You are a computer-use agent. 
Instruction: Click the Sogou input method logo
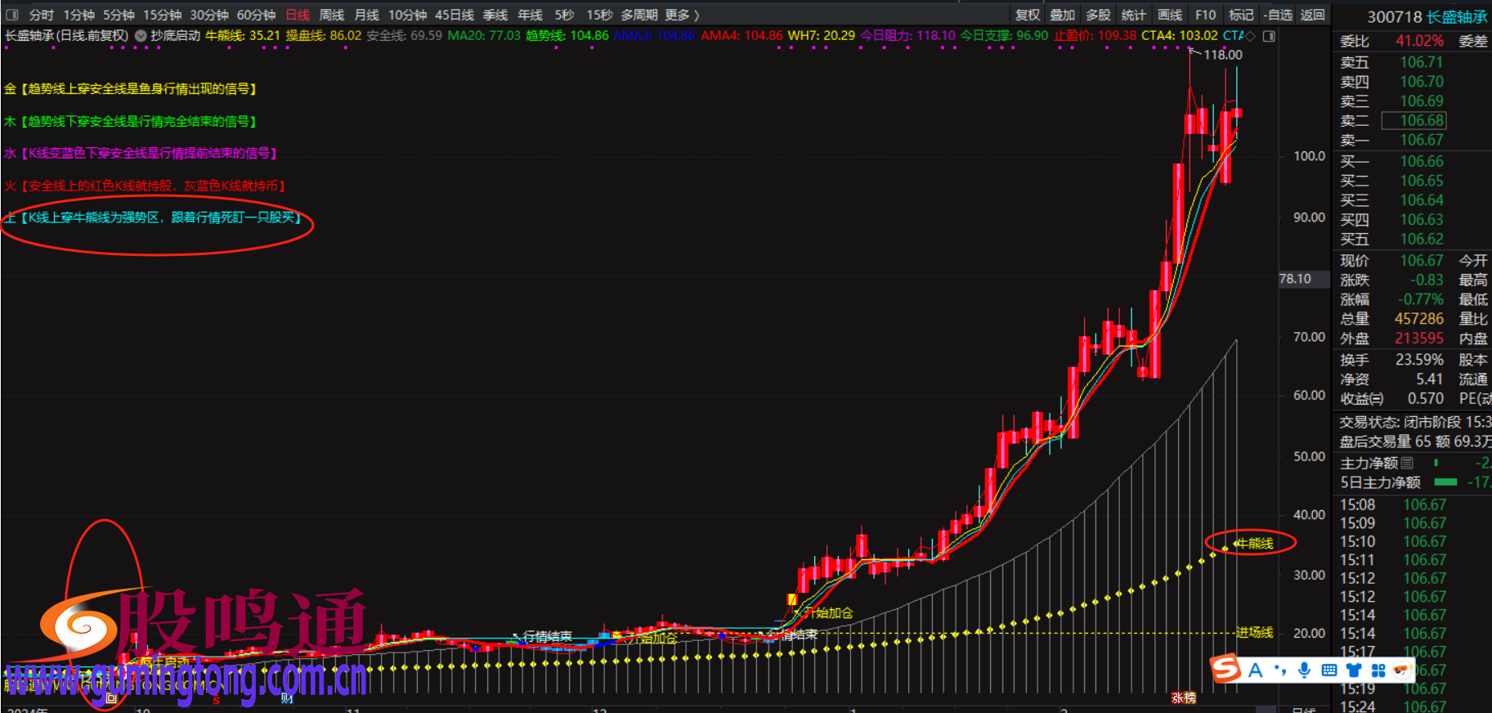pyautogui.click(x=1225, y=670)
